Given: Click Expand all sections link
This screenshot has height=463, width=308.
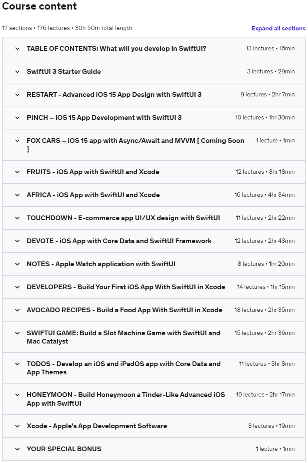Looking at the screenshot, I should tap(278, 28).
